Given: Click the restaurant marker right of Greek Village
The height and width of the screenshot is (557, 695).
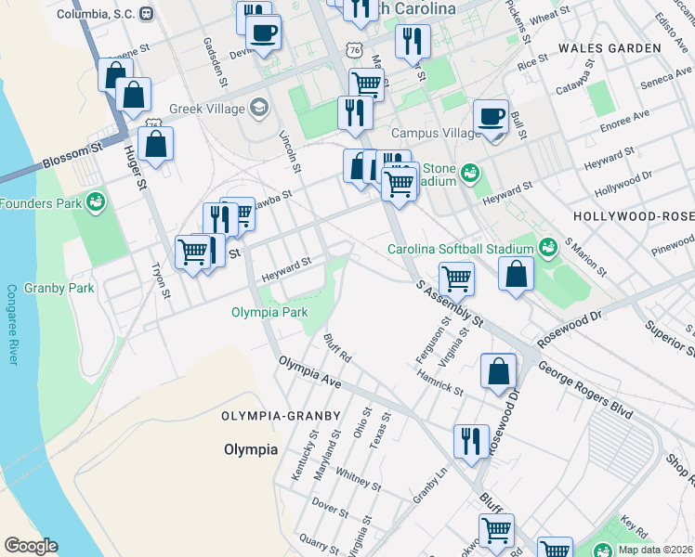Looking at the screenshot, I should click(x=355, y=115).
